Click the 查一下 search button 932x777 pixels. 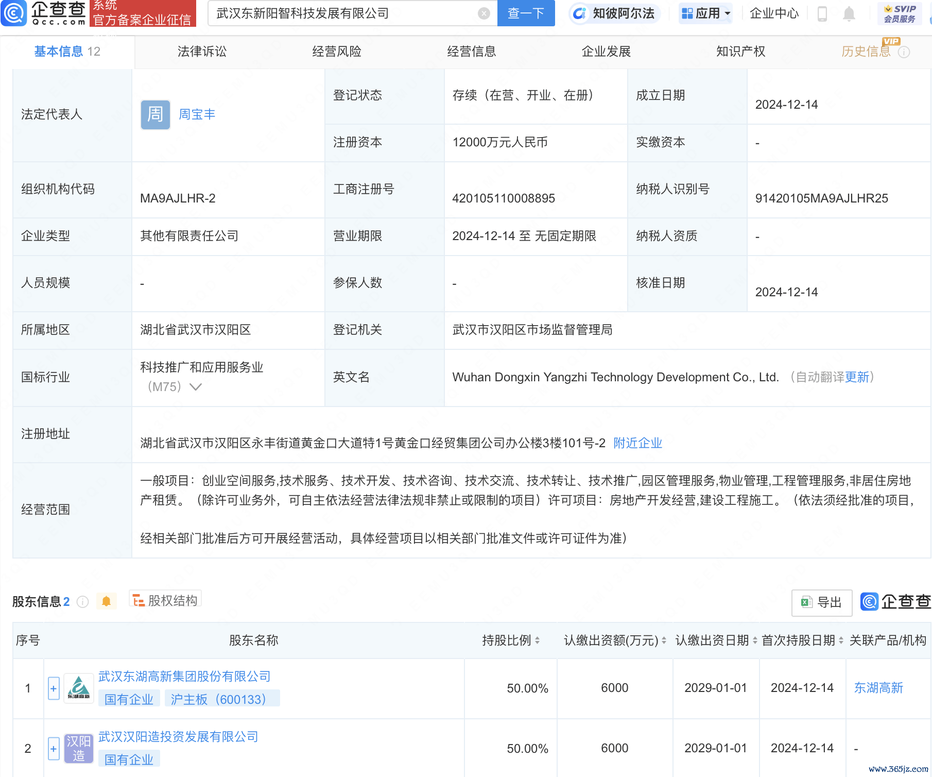(x=526, y=13)
